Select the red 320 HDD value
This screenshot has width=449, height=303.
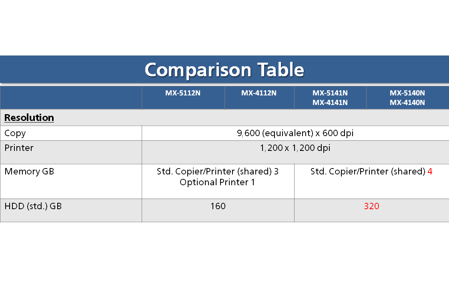pyautogui.click(x=371, y=206)
